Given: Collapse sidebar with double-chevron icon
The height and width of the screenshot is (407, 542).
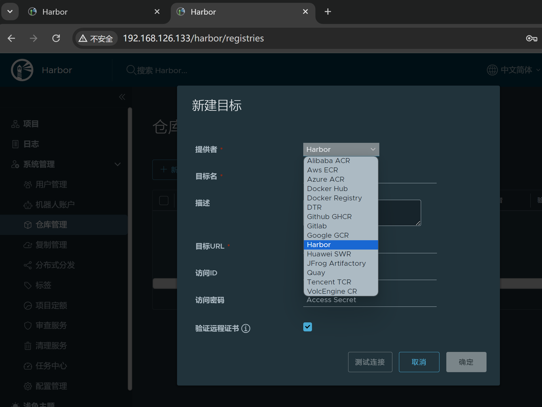Looking at the screenshot, I should tap(122, 97).
